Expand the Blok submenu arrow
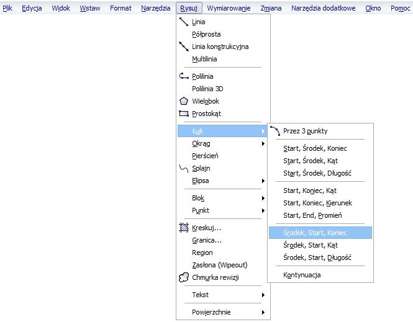This screenshot has width=413, height=322. click(x=263, y=198)
